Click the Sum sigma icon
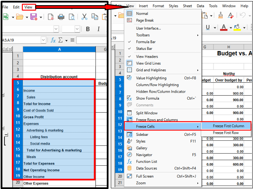The image size is (253, 189). pos(60,40)
